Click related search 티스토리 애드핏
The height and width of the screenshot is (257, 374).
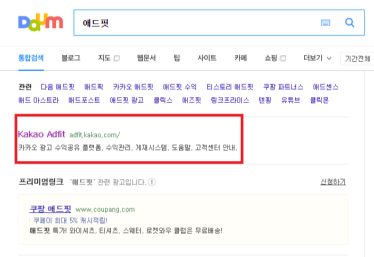230,87
